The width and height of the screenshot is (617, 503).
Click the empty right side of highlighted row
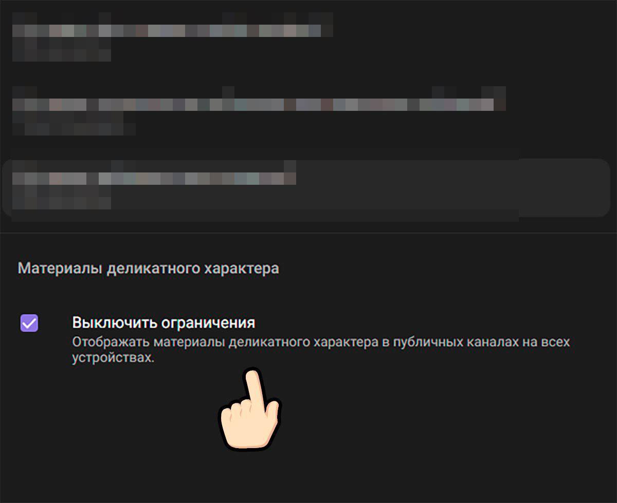click(563, 187)
